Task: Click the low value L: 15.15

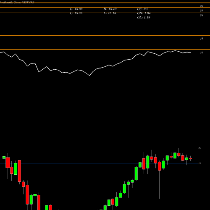Action: pyautogui.click(x=110, y=13)
